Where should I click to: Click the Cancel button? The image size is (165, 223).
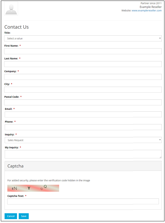[11, 216]
